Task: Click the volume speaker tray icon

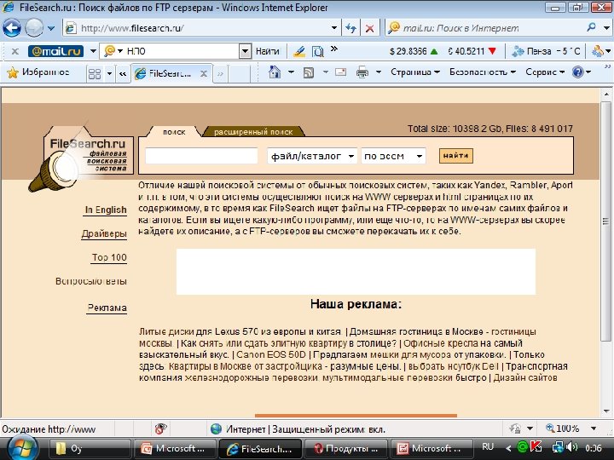Action: click(x=571, y=446)
